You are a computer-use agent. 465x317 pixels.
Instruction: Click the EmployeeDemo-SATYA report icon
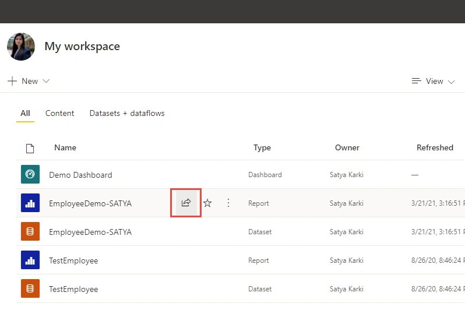30,203
